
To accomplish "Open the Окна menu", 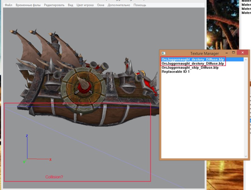I will pyautogui.click(x=100, y=5).
